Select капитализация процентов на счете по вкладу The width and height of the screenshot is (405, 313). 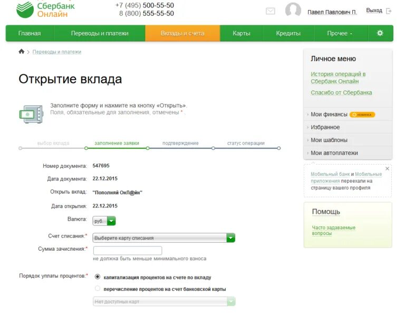click(x=98, y=277)
